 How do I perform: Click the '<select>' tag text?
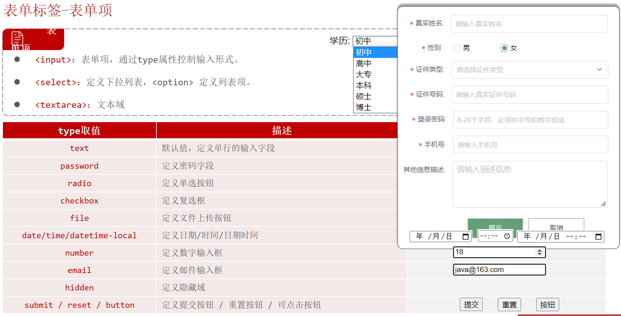click(x=56, y=82)
